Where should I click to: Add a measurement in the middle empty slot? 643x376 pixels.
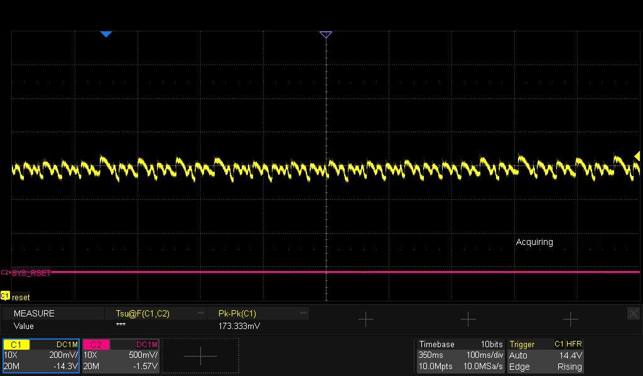[x=468, y=320]
